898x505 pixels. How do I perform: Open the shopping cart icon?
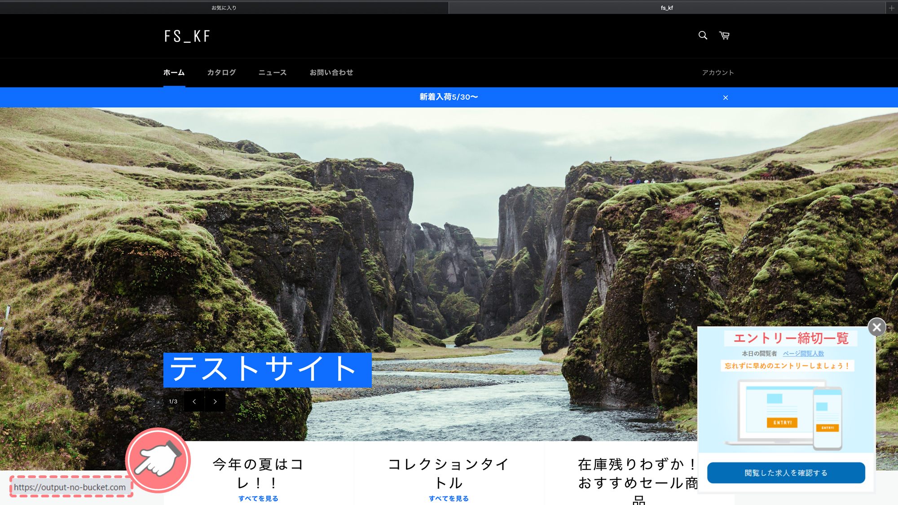click(724, 35)
